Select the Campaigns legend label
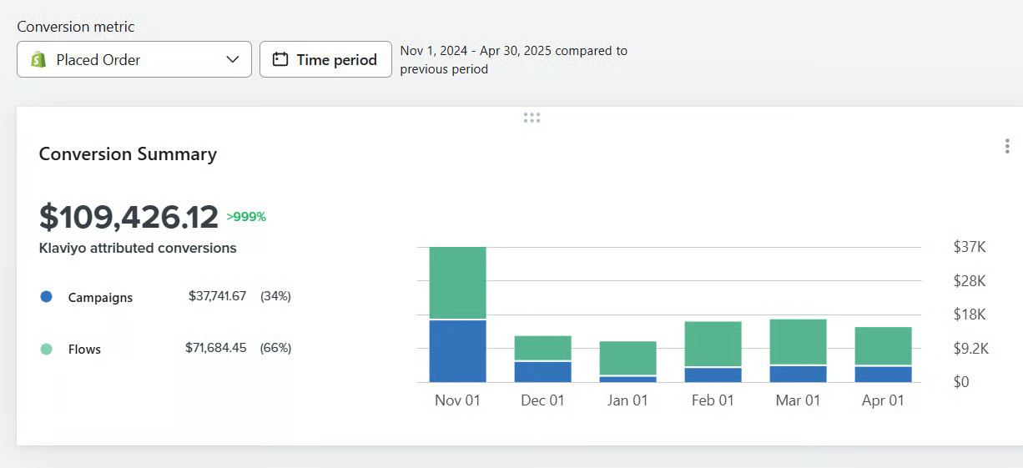The height and width of the screenshot is (468, 1023). pos(100,298)
